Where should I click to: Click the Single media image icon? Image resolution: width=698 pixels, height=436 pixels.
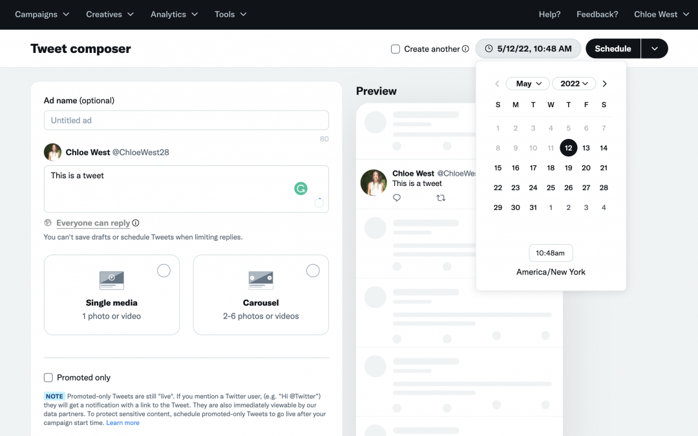(x=112, y=280)
